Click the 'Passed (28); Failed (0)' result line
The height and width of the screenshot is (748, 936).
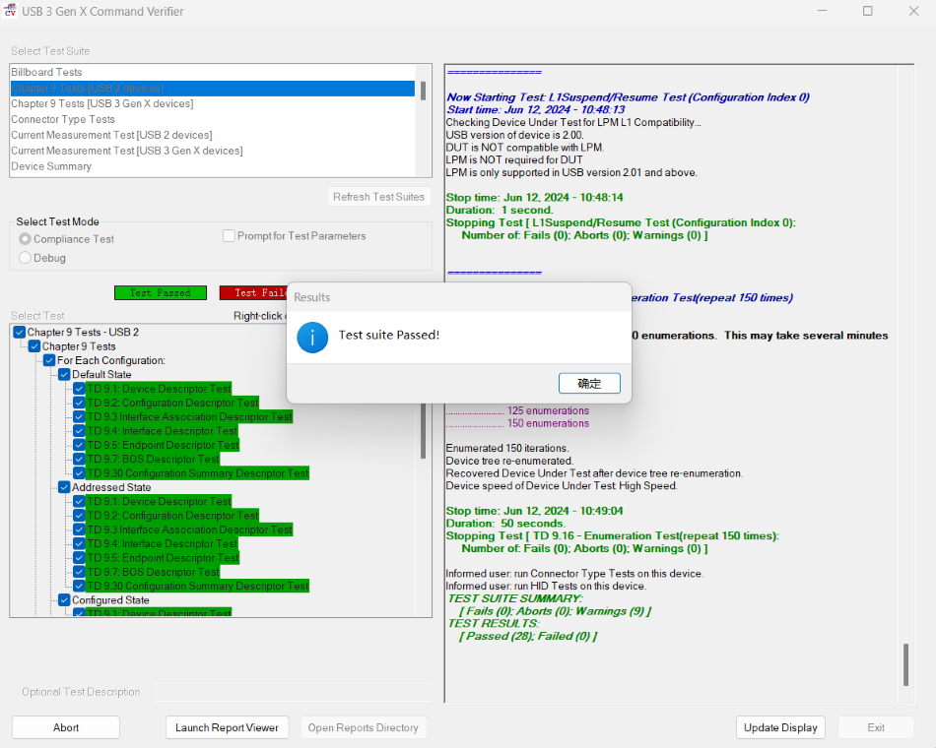click(528, 637)
